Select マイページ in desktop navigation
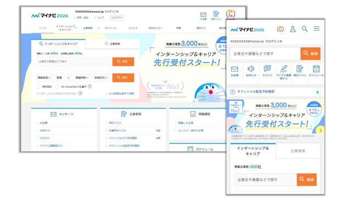The image size is (357, 201). tap(110, 28)
